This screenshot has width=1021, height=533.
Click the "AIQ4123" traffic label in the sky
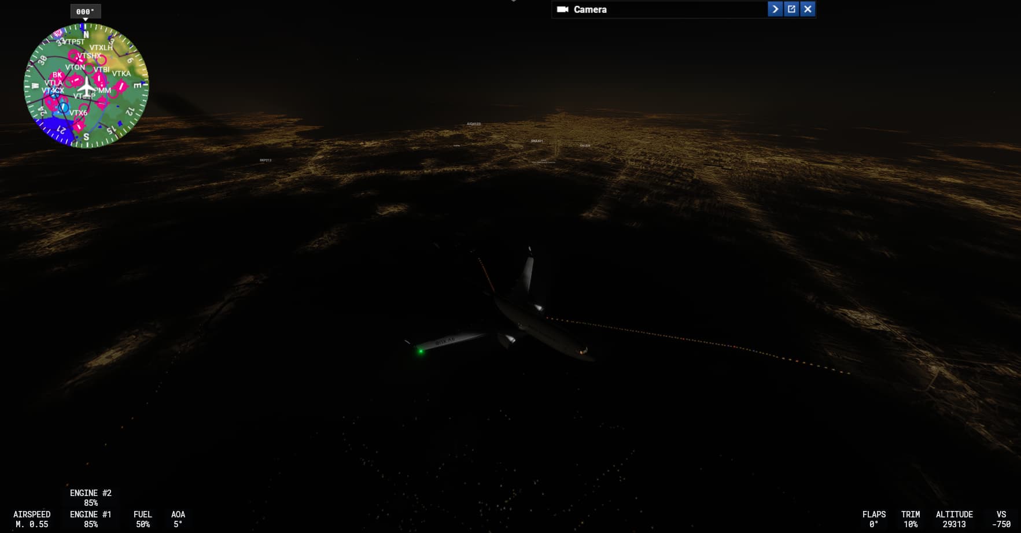click(x=474, y=124)
